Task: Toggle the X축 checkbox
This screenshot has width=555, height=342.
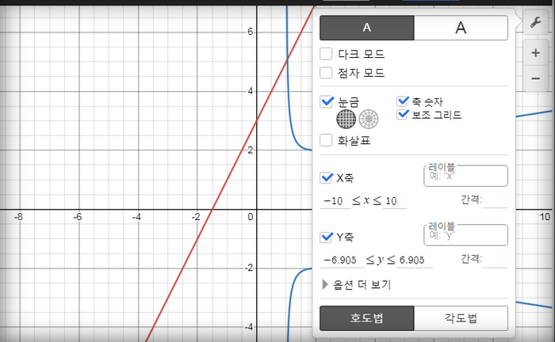Action: [x=327, y=177]
